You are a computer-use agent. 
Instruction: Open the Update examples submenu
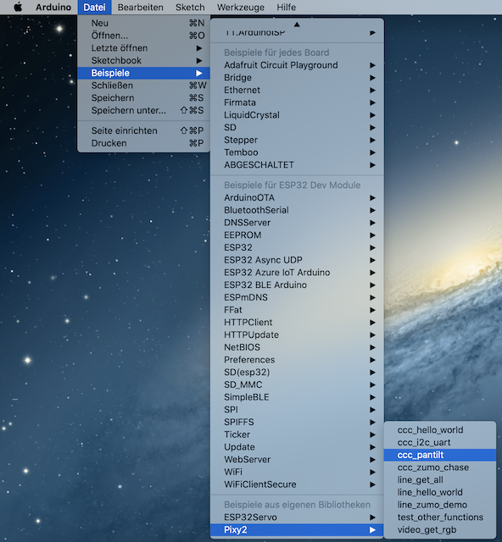click(x=297, y=447)
